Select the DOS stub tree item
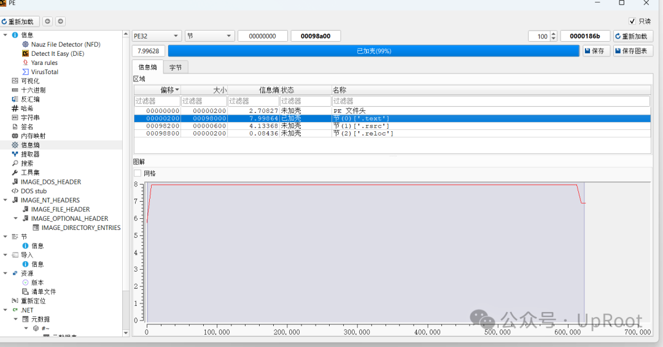This screenshot has width=663, height=347. 29,191
